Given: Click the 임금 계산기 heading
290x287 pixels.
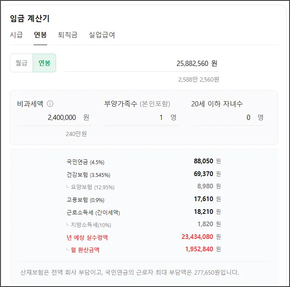Looking at the screenshot, I should point(30,18).
